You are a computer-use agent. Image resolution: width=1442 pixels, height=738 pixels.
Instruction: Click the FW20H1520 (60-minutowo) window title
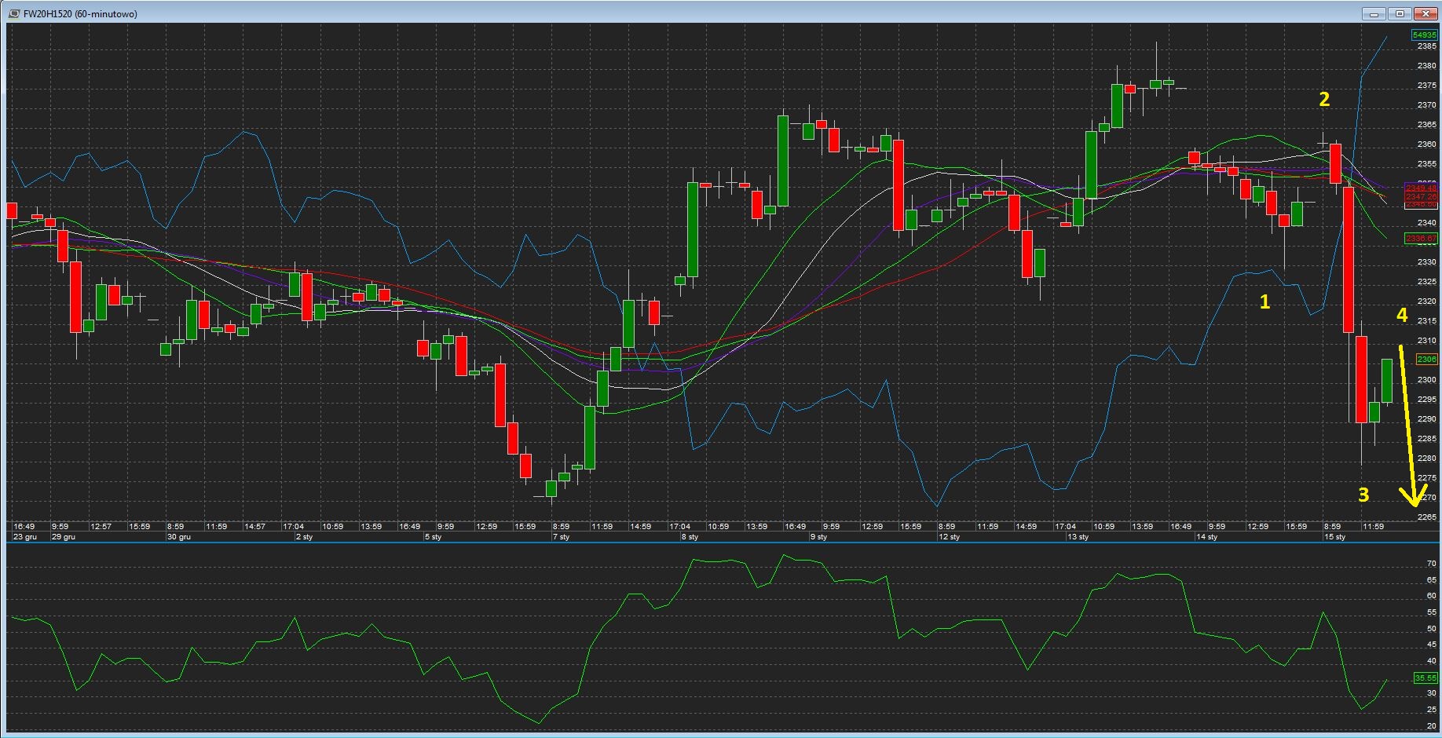point(80,14)
